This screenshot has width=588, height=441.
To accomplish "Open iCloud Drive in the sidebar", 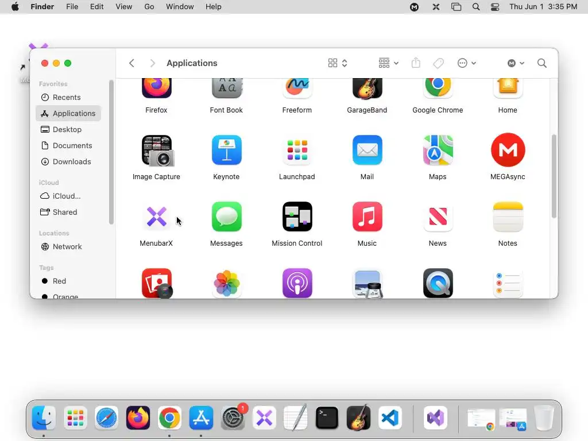I will click(x=68, y=196).
